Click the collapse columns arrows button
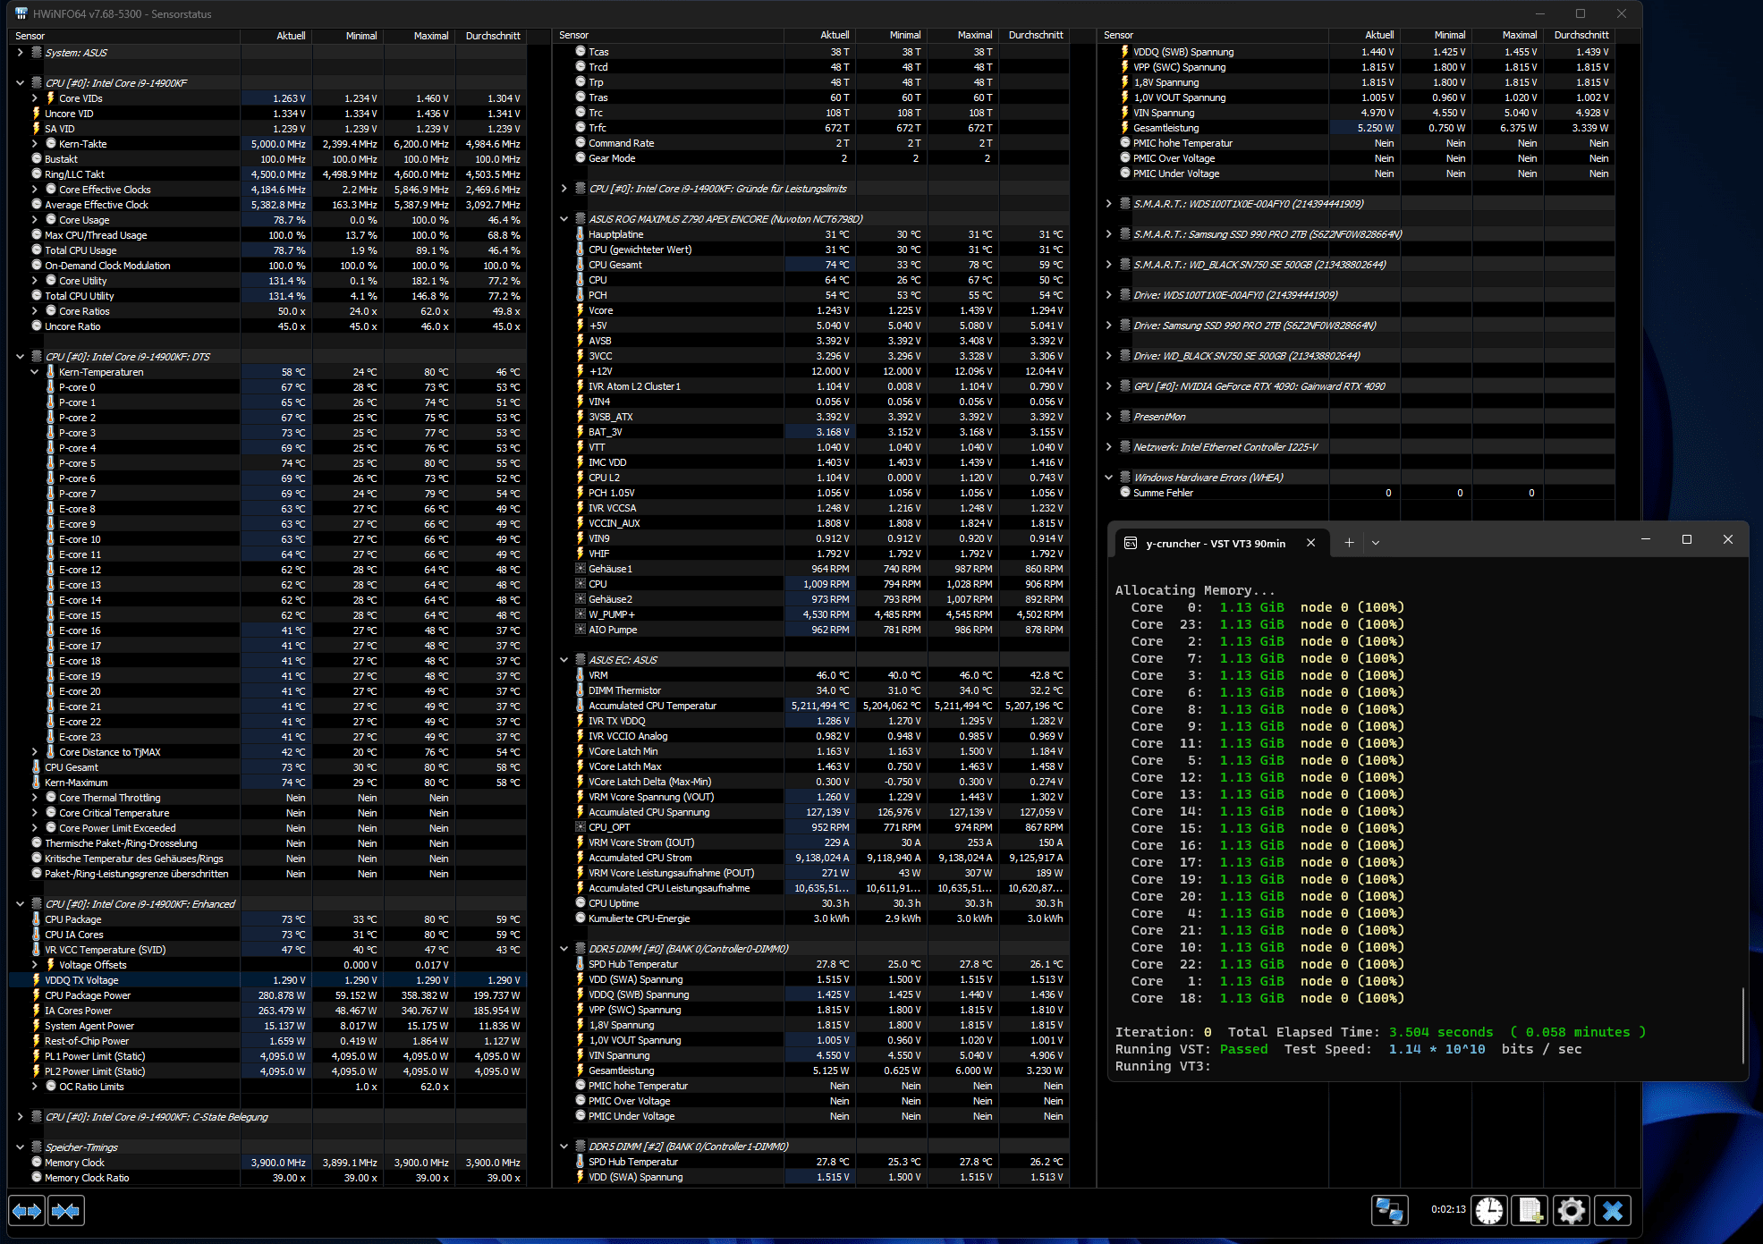Image resolution: width=1763 pixels, height=1244 pixels. (x=65, y=1211)
